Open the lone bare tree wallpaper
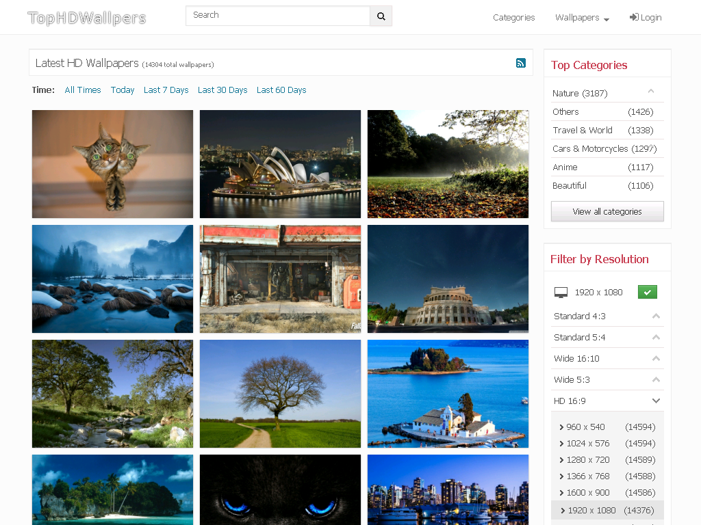The height and width of the screenshot is (525, 701). coord(280,394)
